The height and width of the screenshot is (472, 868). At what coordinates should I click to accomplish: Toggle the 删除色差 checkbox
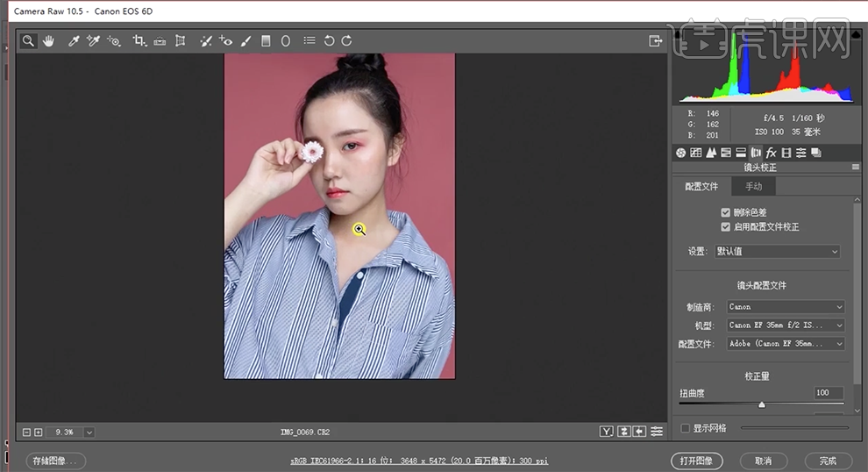click(725, 212)
